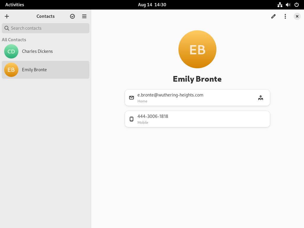This screenshot has height=228, width=304.
Task: Send email using the send icon
Action: 261,98
